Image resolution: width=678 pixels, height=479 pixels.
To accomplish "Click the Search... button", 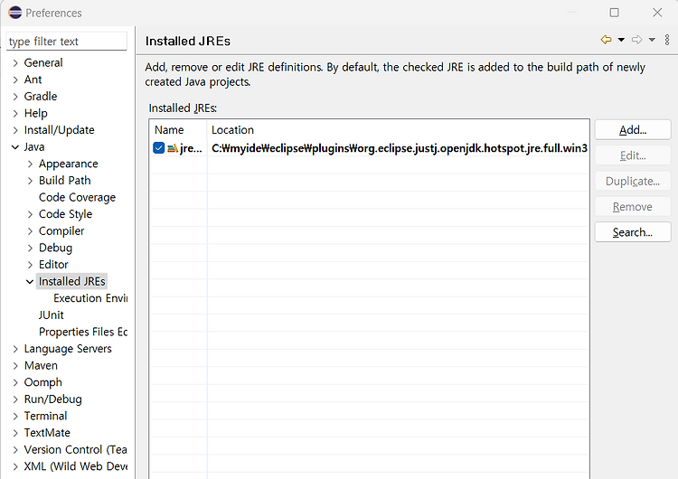I will 633,232.
